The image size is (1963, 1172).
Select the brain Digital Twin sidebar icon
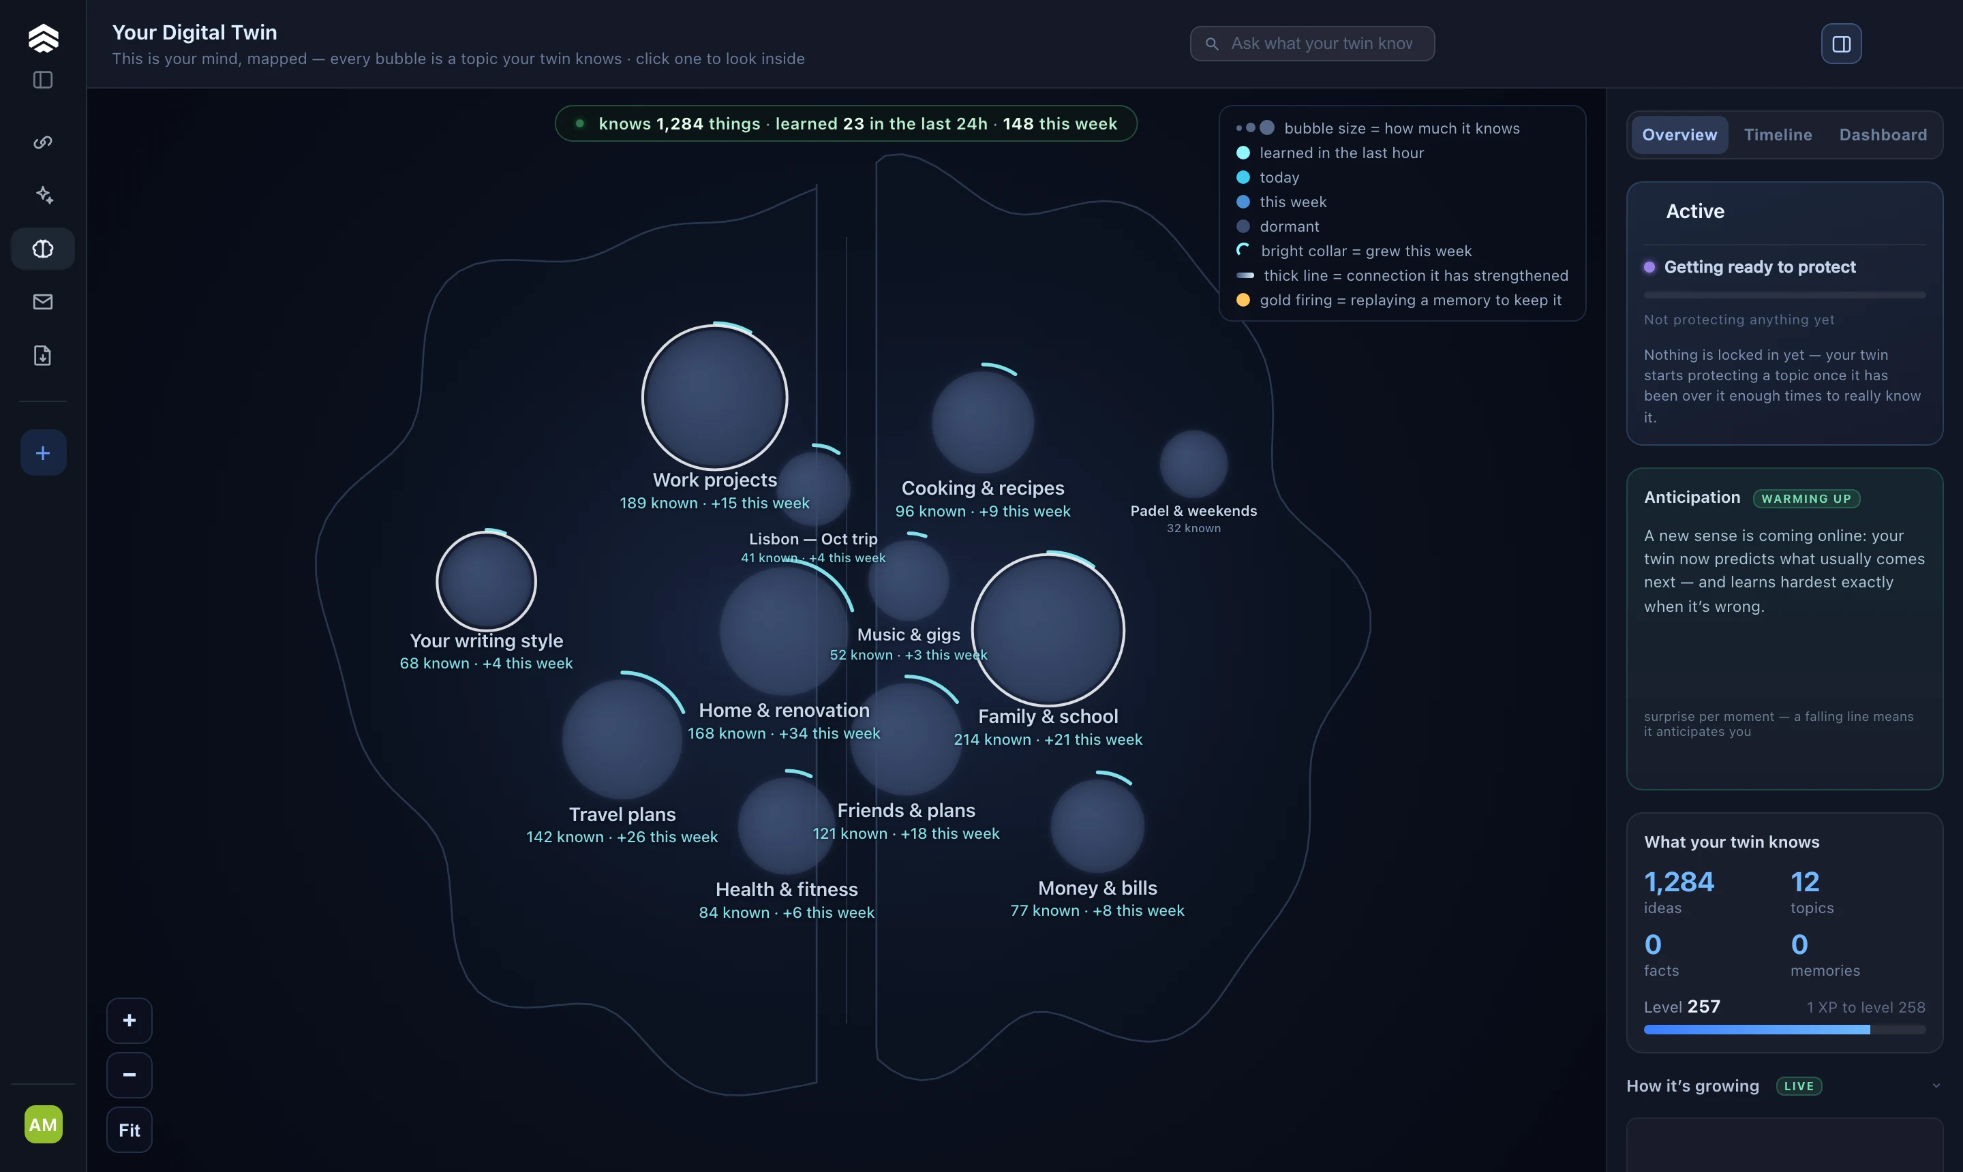coord(43,249)
